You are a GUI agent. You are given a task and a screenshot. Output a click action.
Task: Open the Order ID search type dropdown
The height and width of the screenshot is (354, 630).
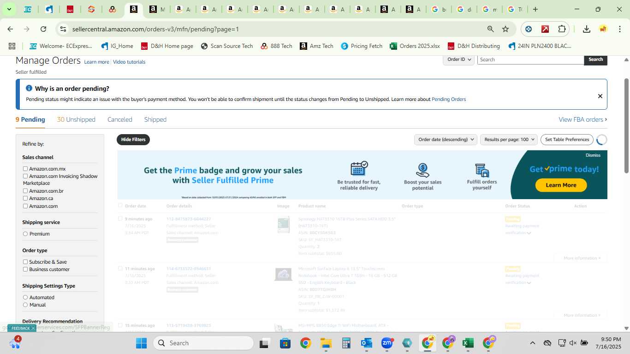[459, 59]
